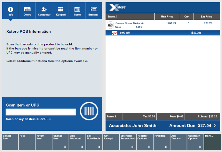
Task: Open the Sell Non-Merch menu
Action: pyautogui.click(x=94, y=142)
